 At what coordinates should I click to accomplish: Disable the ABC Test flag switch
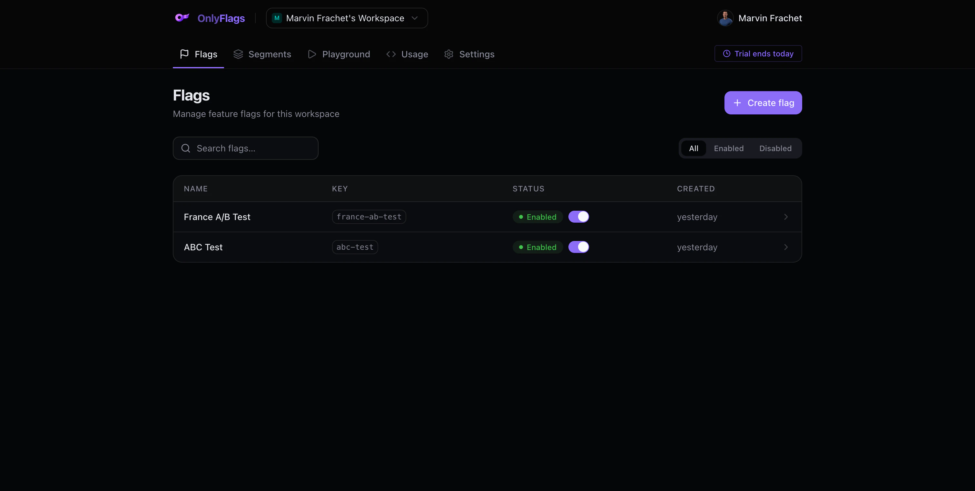point(578,247)
